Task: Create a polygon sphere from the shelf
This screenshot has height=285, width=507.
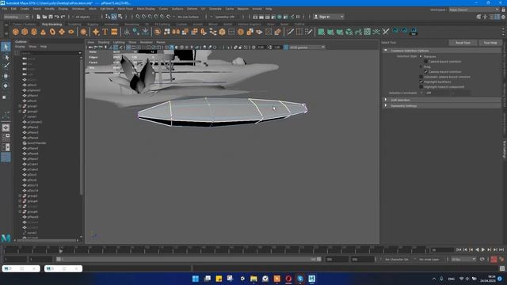Action: (x=16, y=32)
